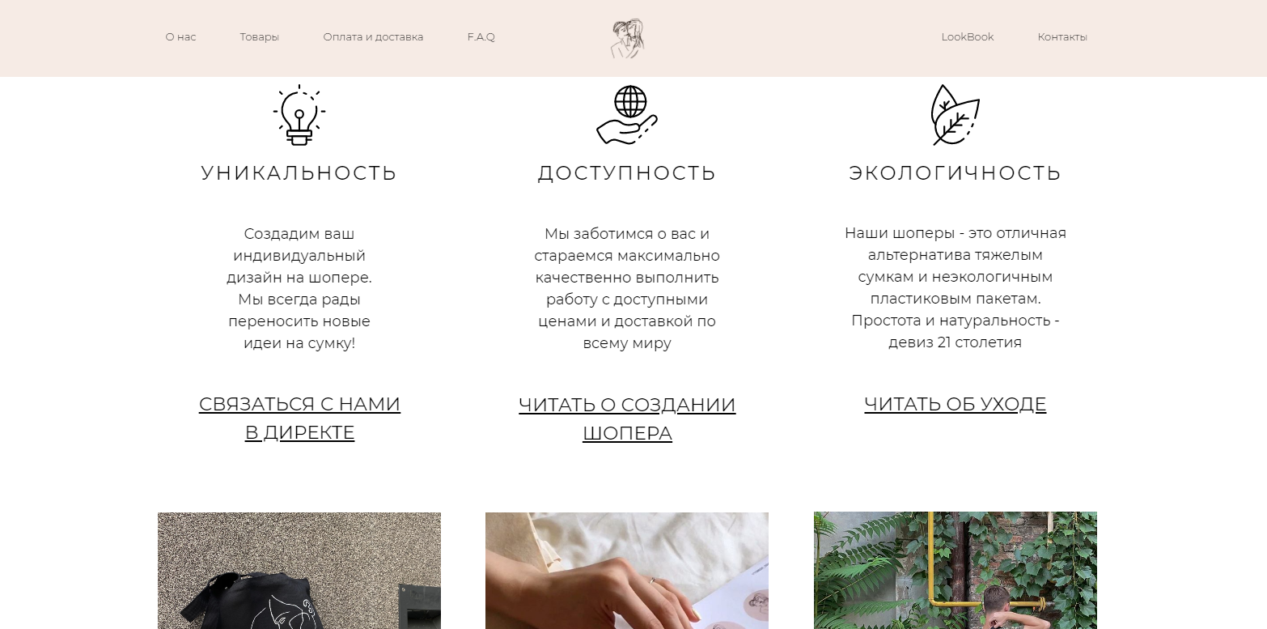Open the black tote bag photo
Screen dimensions: 1267x629
coord(299,571)
